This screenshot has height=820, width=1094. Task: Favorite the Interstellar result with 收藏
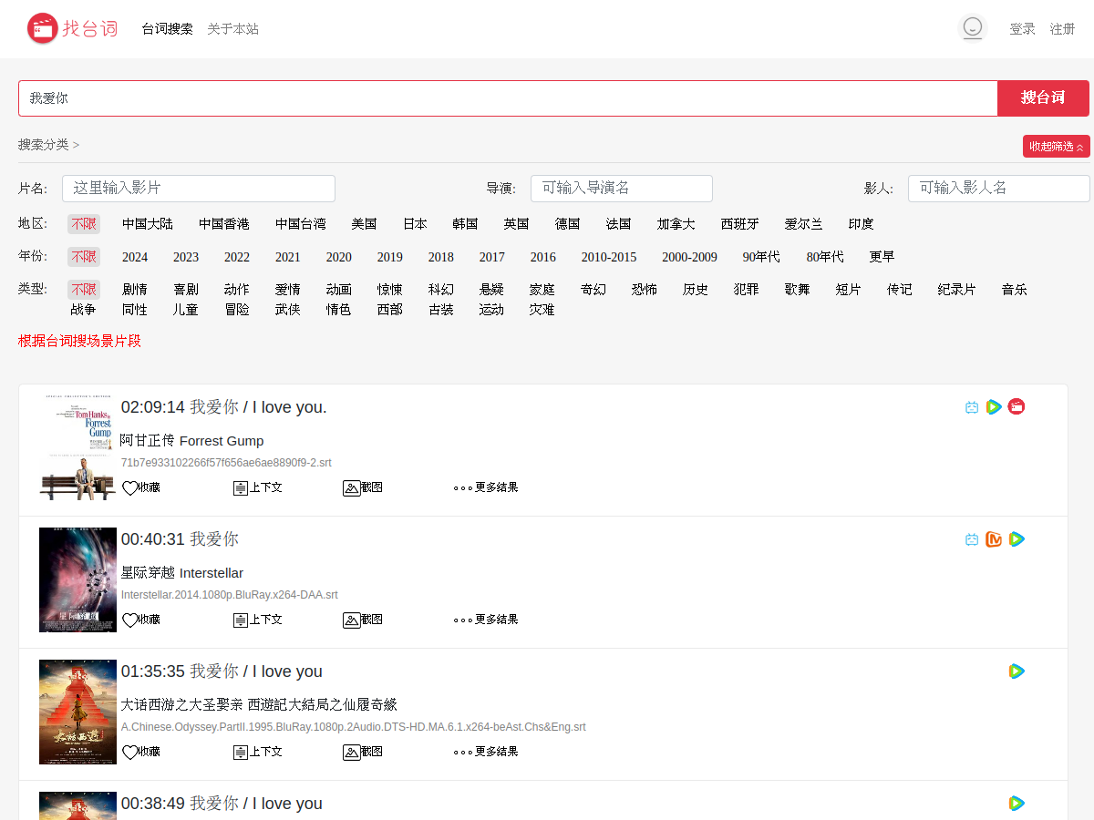tap(141, 620)
